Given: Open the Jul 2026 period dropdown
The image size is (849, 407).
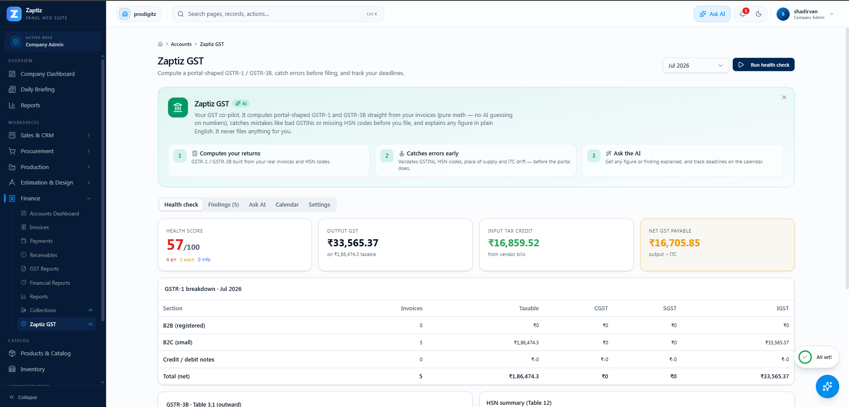Looking at the screenshot, I should pos(696,65).
